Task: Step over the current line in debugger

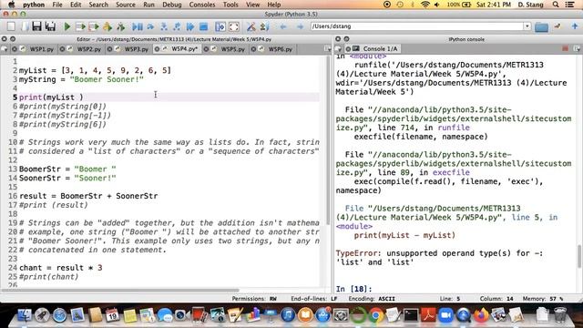Action: [150, 26]
